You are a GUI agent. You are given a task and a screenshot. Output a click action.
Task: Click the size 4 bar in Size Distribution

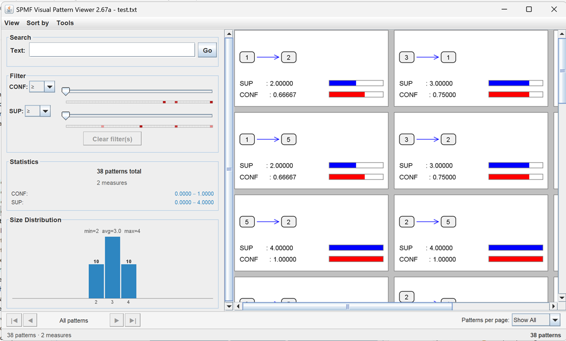point(128,281)
